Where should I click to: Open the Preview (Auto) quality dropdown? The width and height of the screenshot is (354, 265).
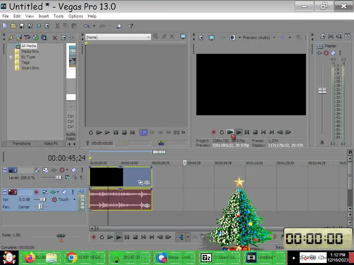pos(274,37)
